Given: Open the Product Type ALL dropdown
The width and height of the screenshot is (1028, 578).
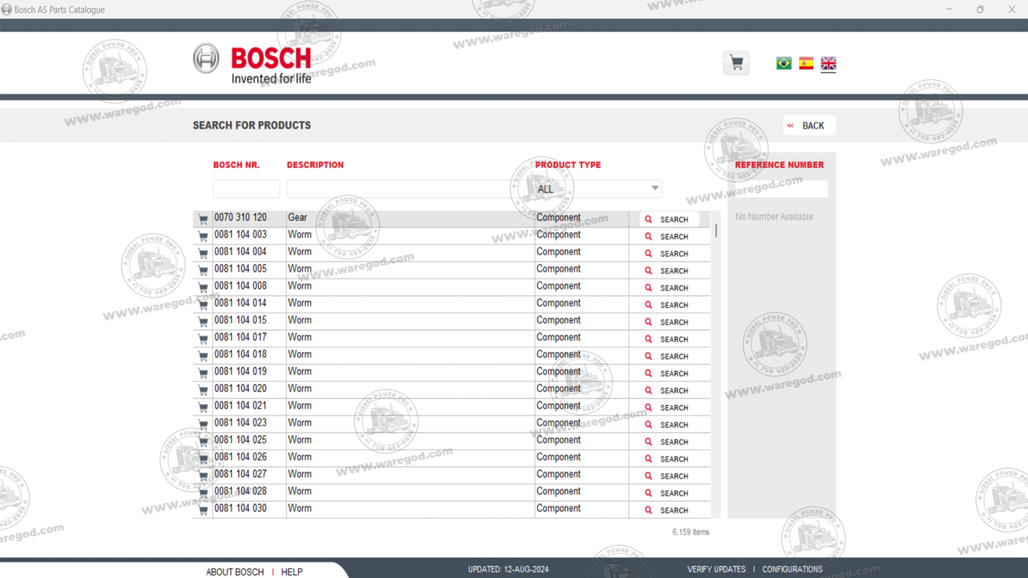Looking at the screenshot, I should click(x=598, y=188).
